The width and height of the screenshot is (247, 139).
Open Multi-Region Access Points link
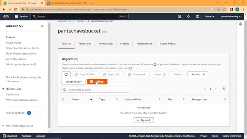21,54
